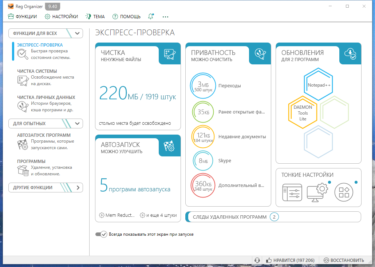This screenshot has width=375, height=267.
Task: Click the privacy broom icon in ПРИВАТНОСТЬ card
Action: coord(260,53)
